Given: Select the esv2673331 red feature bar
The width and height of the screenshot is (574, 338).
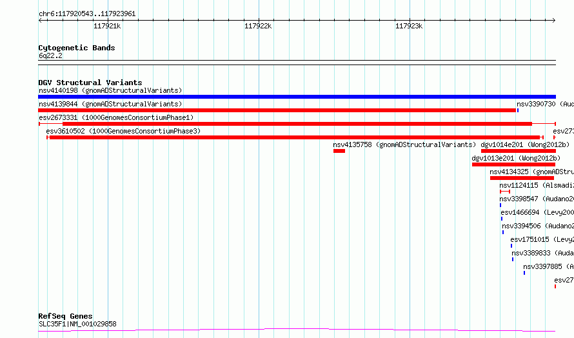Looking at the screenshot, I should click(x=297, y=124).
